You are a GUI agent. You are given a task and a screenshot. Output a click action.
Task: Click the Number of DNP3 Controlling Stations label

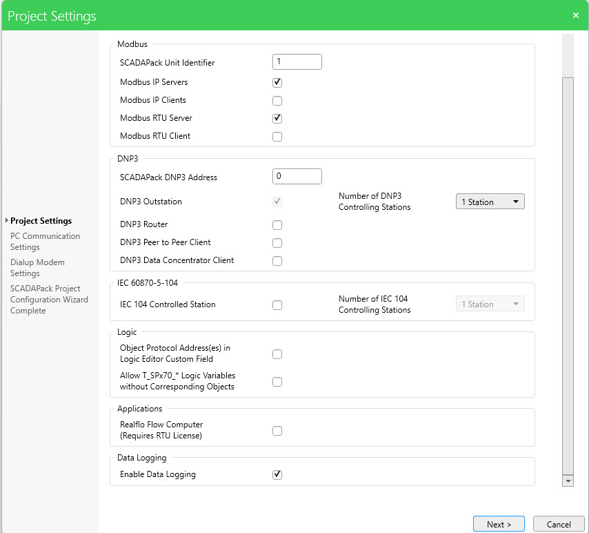point(374,202)
